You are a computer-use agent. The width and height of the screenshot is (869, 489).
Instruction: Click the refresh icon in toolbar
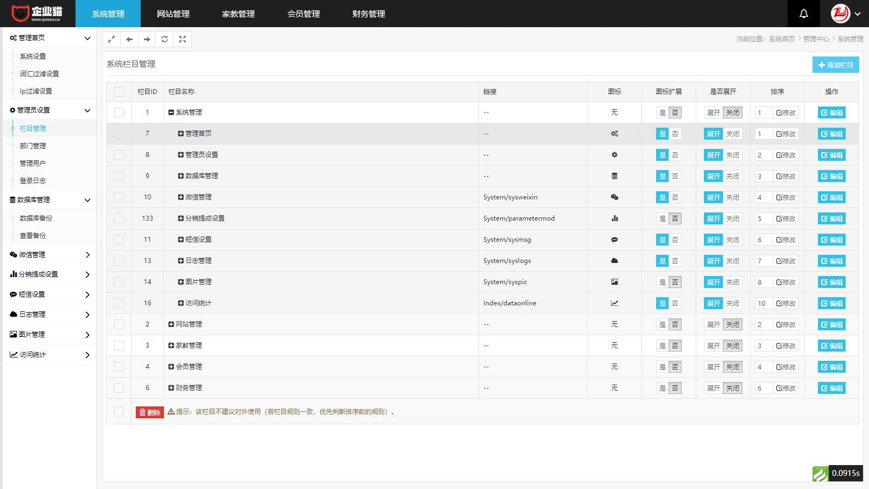[165, 39]
